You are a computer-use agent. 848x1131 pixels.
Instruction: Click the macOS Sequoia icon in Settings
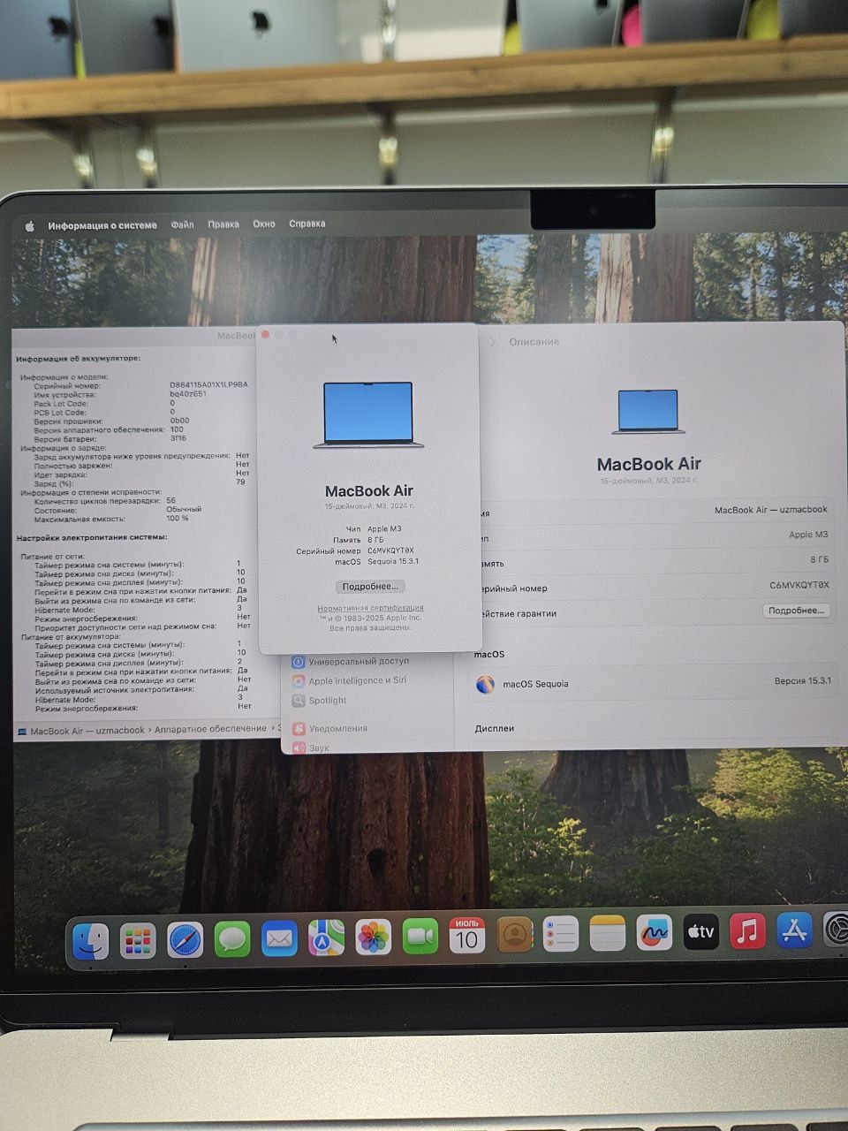click(x=485, y=684)
